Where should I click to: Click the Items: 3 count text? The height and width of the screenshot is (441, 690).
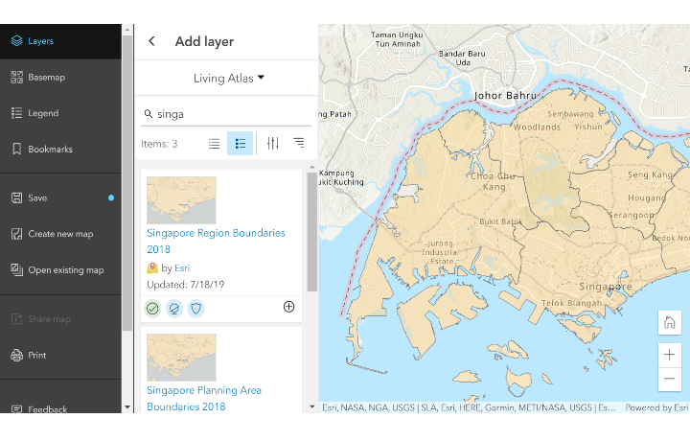159,144
